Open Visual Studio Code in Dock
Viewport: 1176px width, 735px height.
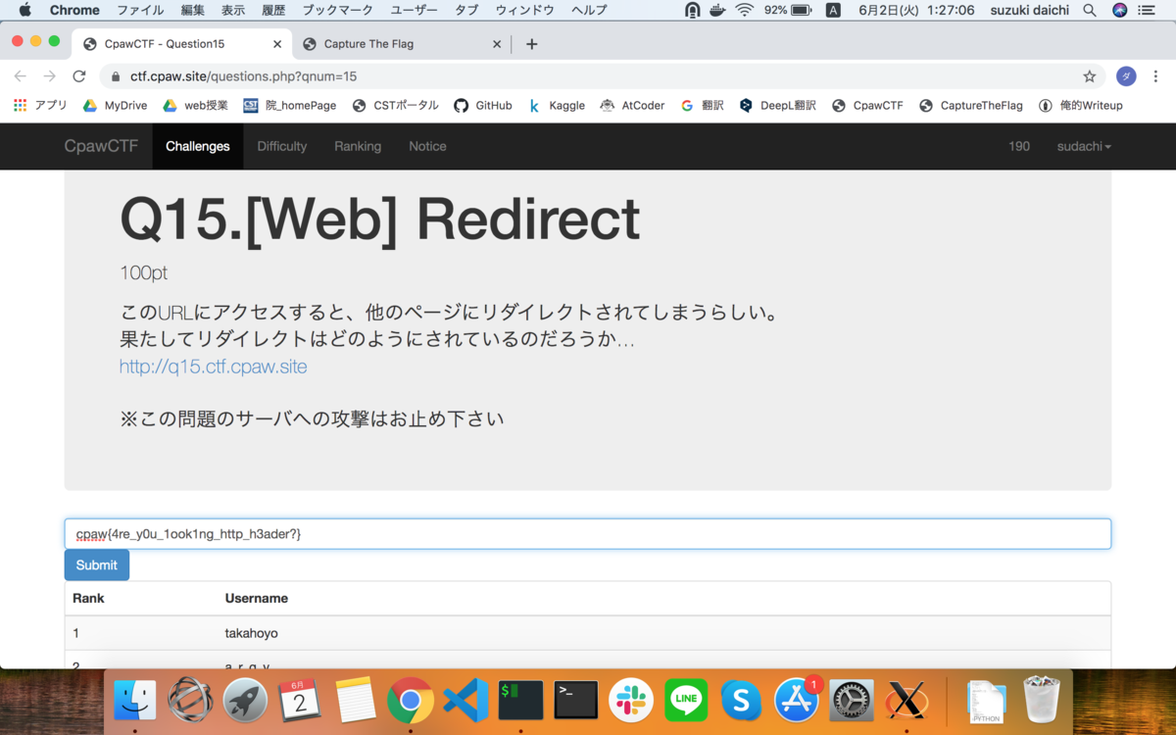[465, 700]
